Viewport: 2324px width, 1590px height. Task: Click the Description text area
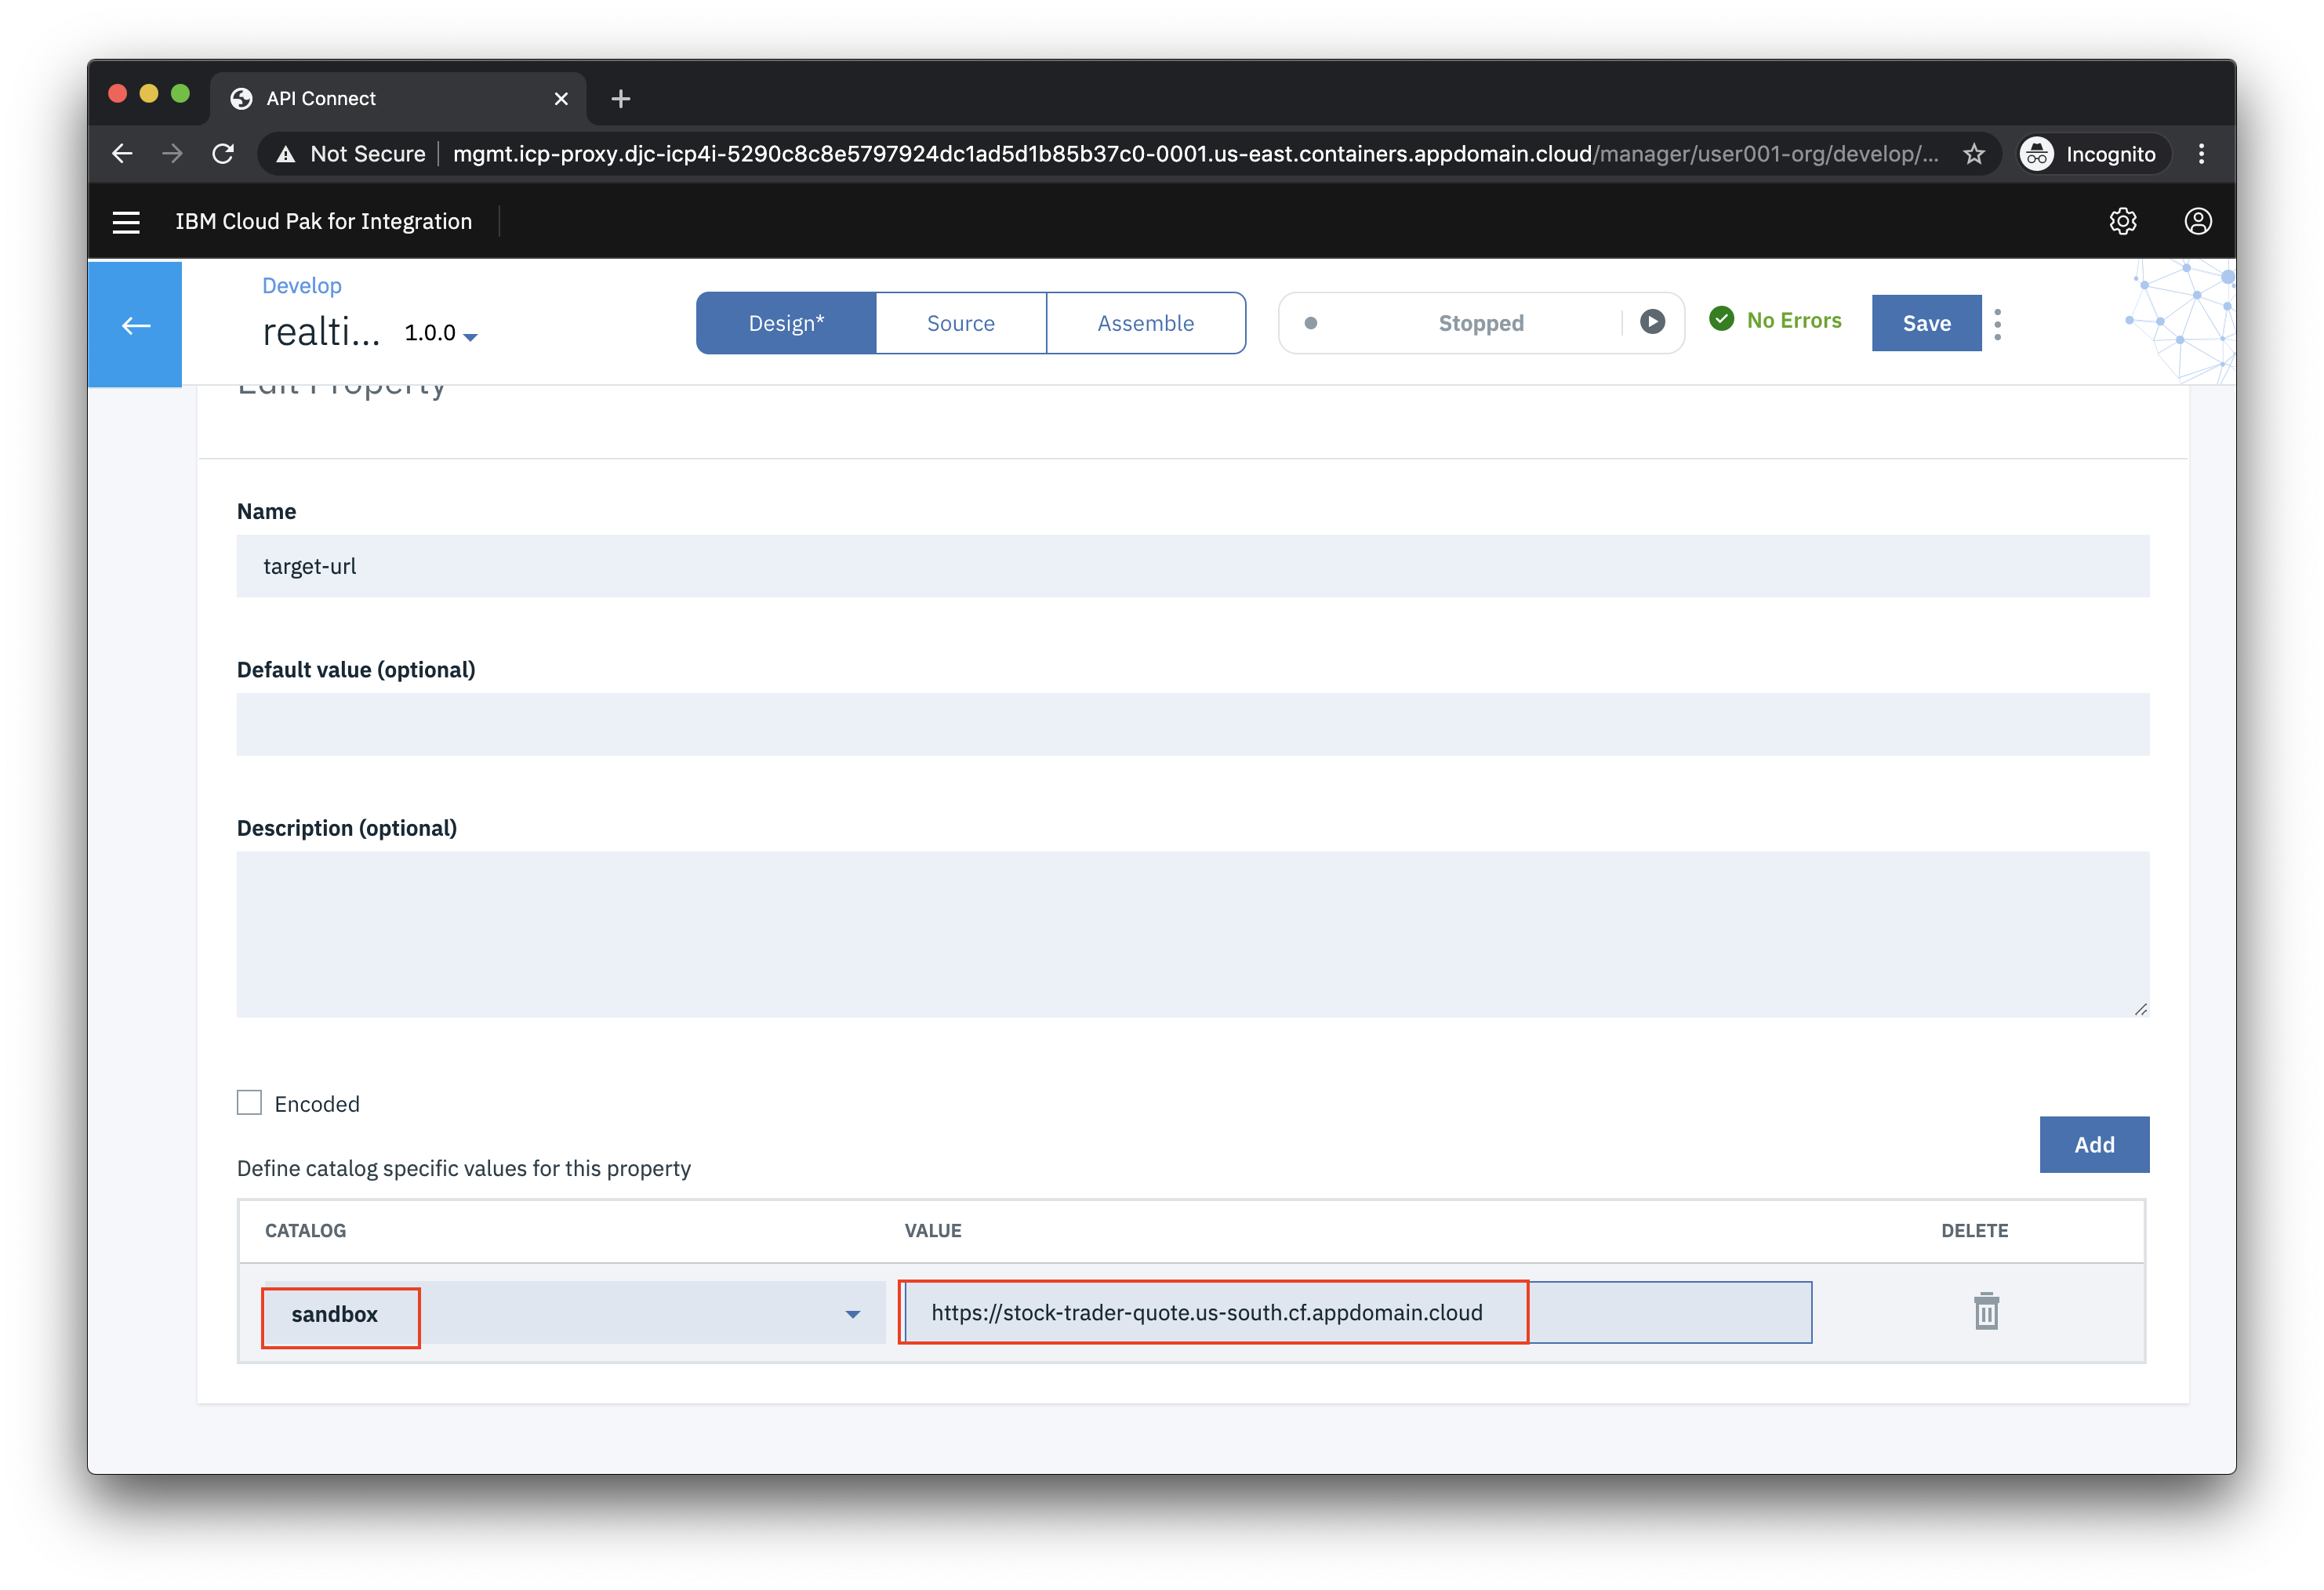coord(1192,934)
